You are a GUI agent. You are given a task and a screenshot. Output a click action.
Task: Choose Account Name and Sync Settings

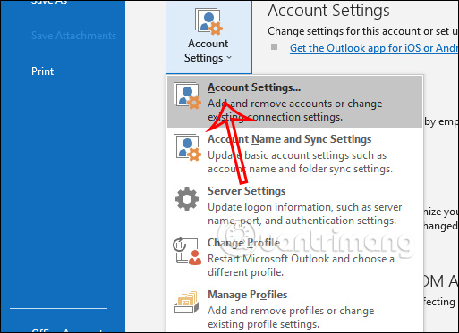[x=294, y=154]
